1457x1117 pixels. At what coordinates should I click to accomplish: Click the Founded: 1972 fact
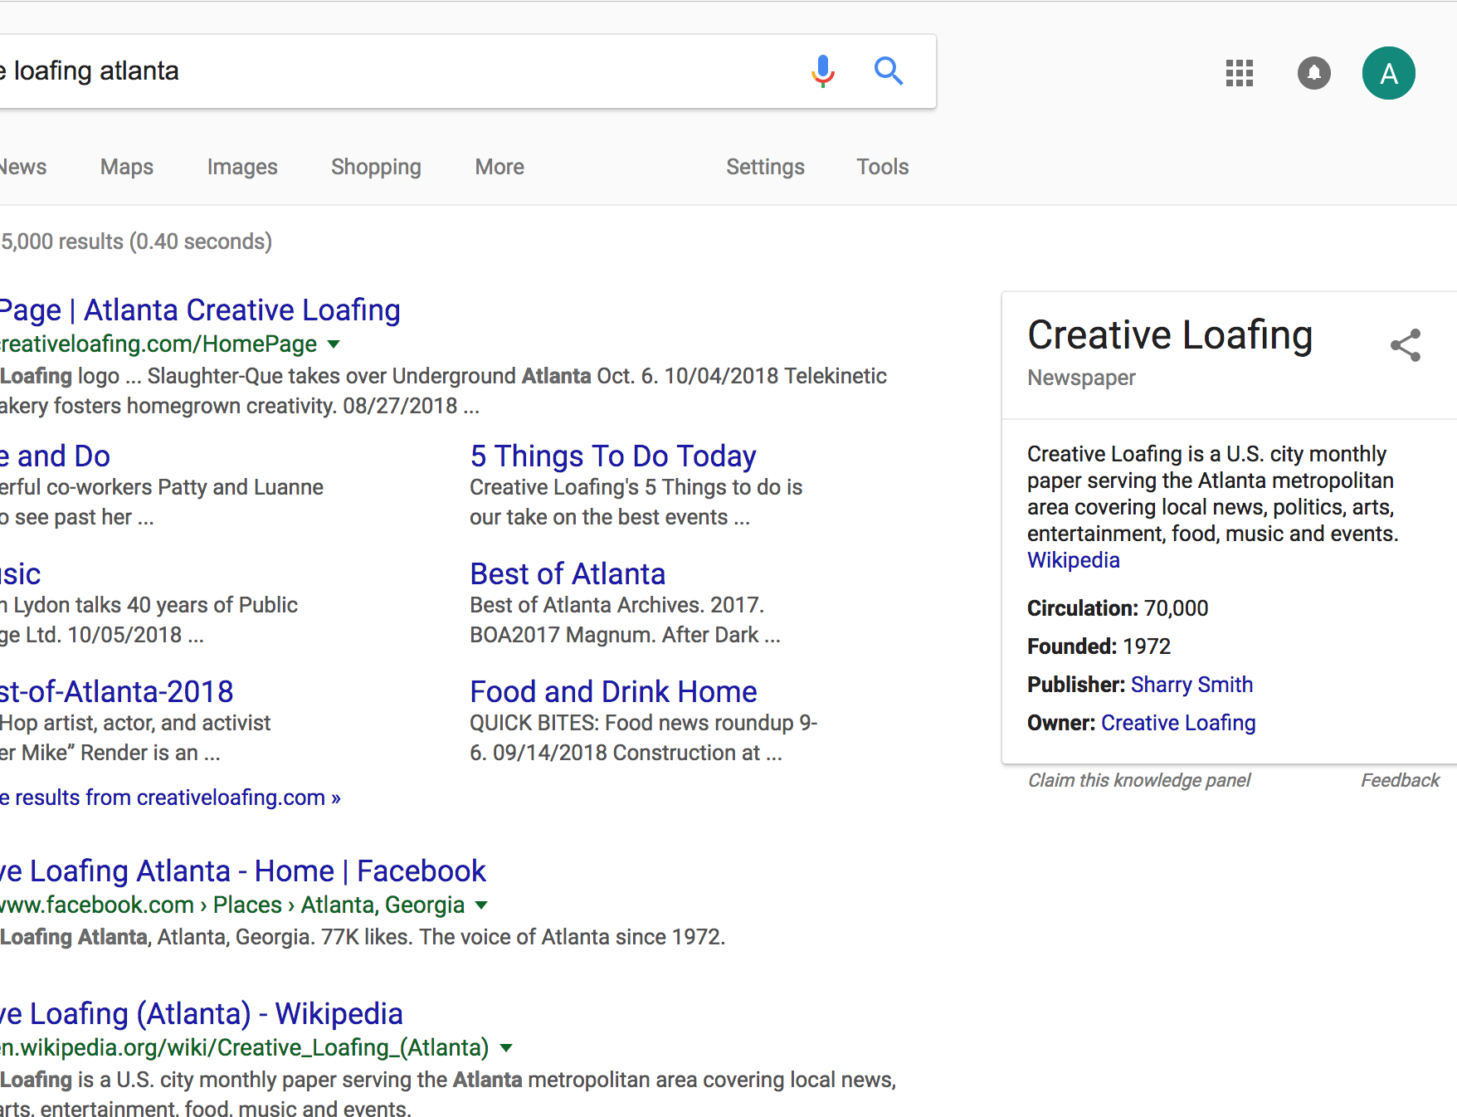pyautogui.click(x=1099, y=646)
